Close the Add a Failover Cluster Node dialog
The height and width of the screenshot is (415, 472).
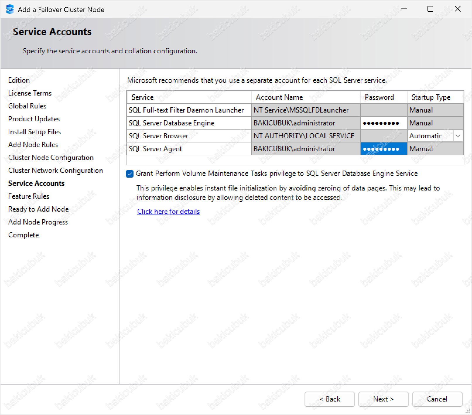(x=457, y=9)
